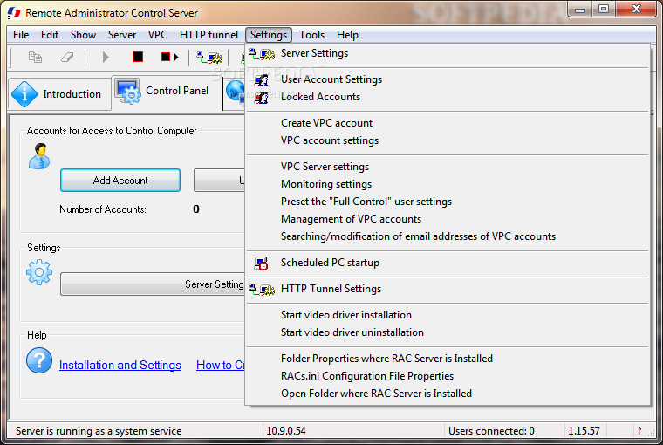Click the "Number of Accounts:" label
The width and height of the screenshot is (663, 445).
(103, 209)
